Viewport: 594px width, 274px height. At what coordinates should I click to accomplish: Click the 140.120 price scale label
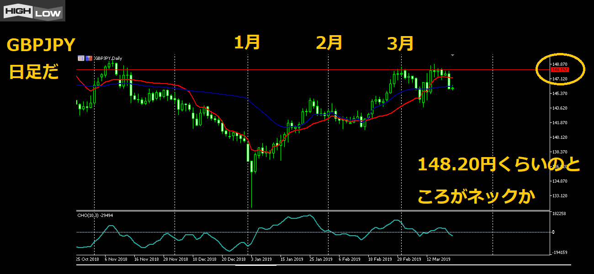click(560, 137)
